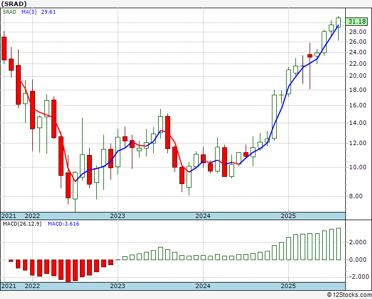Click the latest green candlestick near 31.18
This screenshot has width=372, height=299.
pyautogui.click(x=338, y=22)
